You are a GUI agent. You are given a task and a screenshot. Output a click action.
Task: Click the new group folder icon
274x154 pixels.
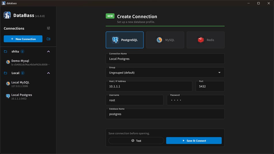click(x=48, y=39)
